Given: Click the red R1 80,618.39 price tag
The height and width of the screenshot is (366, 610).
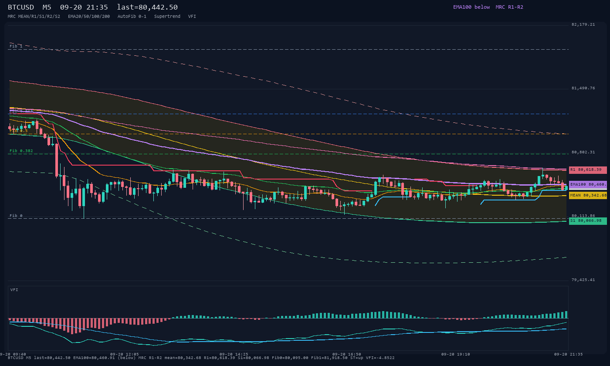Looking at the screenshot, I should (588, 170).
